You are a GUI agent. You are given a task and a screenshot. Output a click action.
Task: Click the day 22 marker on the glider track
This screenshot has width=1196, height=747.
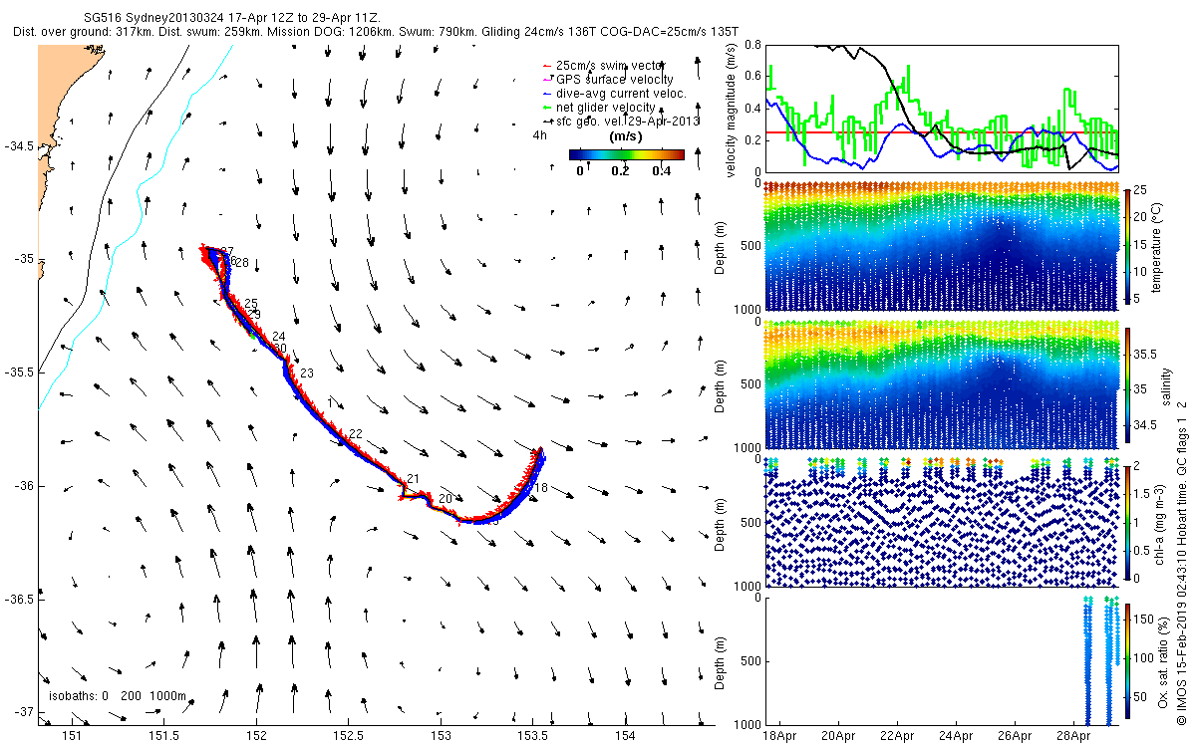(355, 433)
